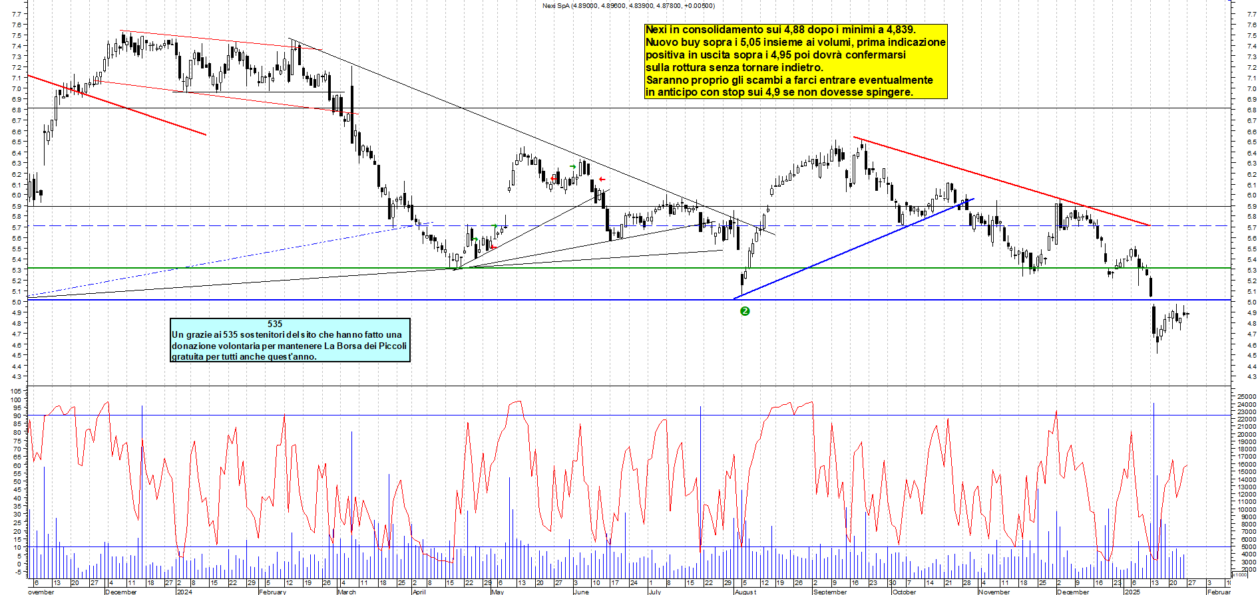Screen dimensions: 1258x595
Task: Click the March label on time axis
Action: (347, 592)
